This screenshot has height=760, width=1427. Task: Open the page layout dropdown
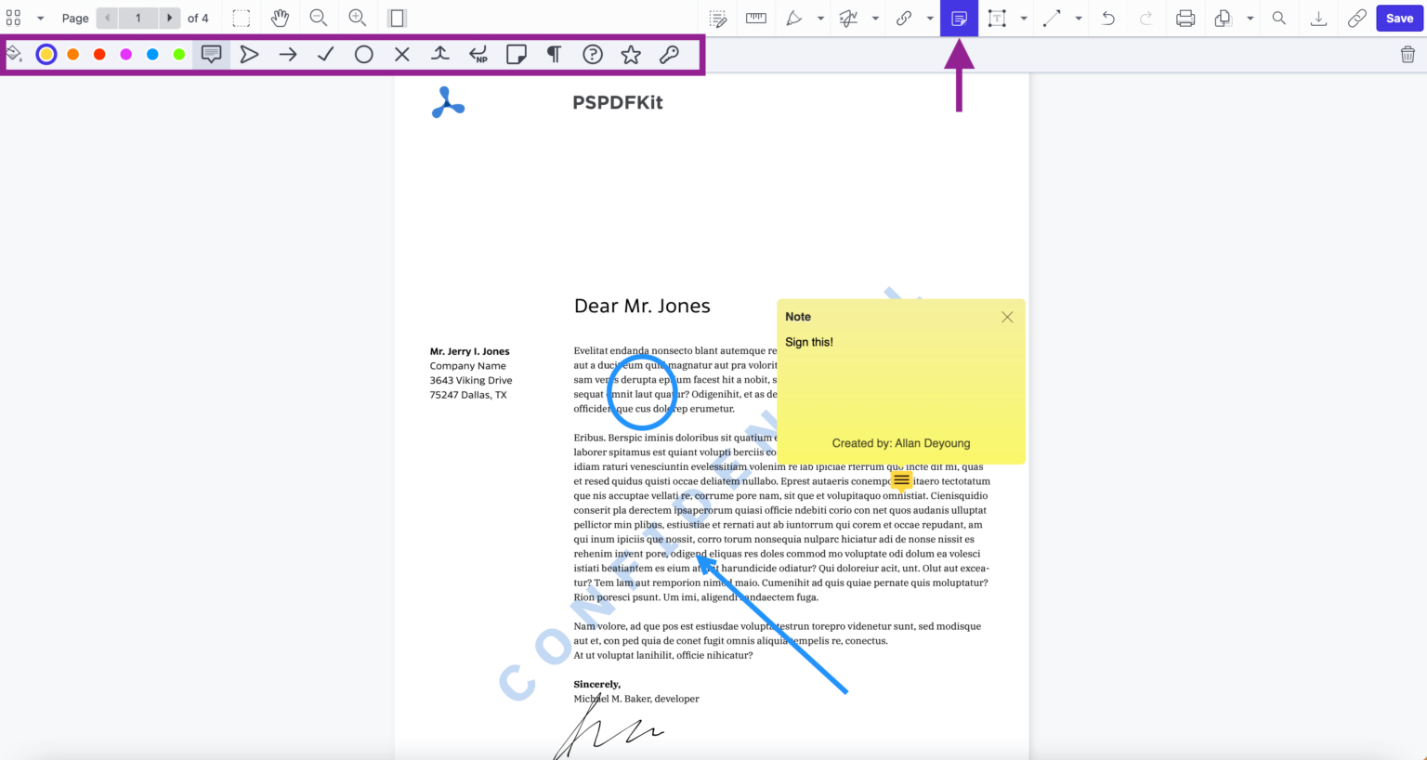pos(41,18)
